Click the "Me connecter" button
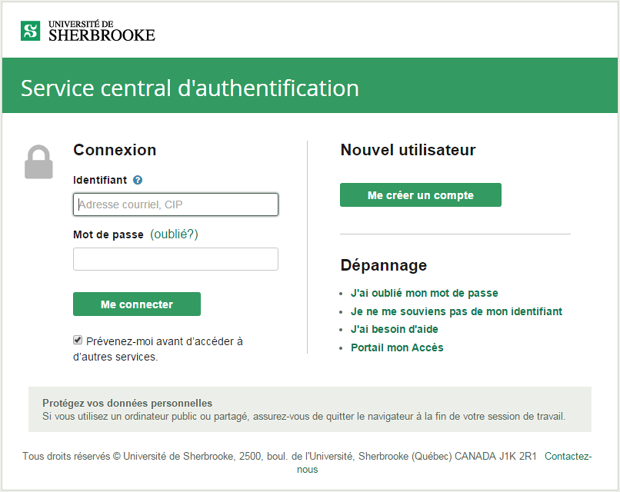 (x=136, y=304)
